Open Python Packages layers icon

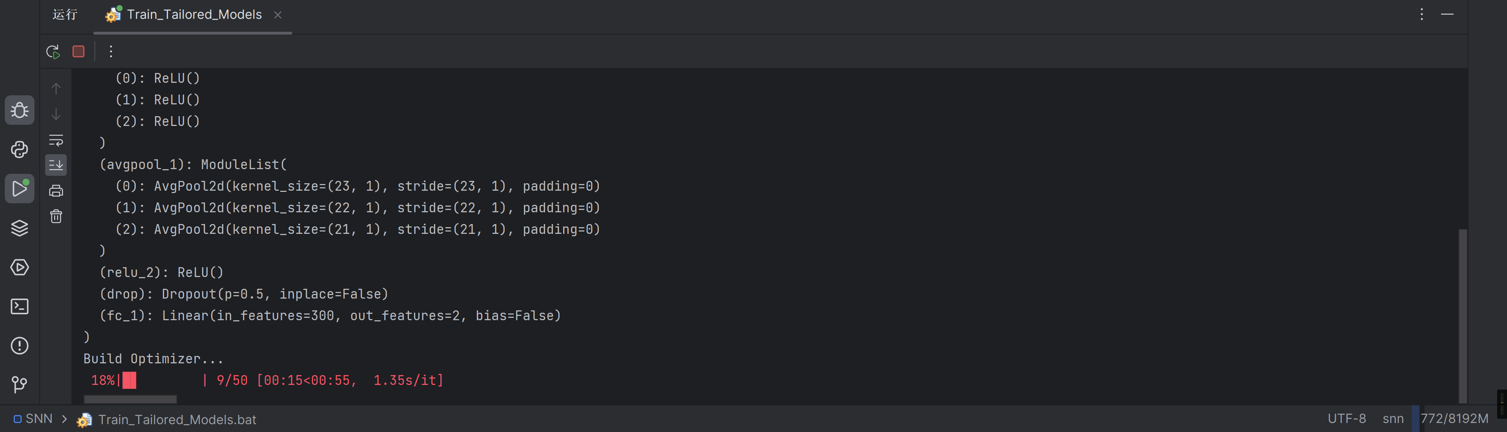[19, 228]
